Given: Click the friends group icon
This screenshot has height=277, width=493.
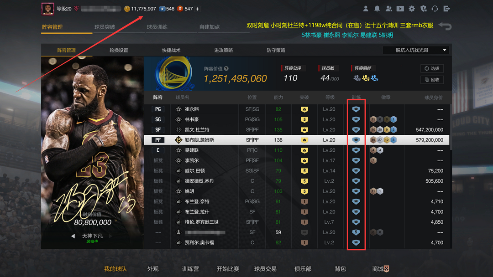Looking at the screenshot, I should [x=388, y=9].
